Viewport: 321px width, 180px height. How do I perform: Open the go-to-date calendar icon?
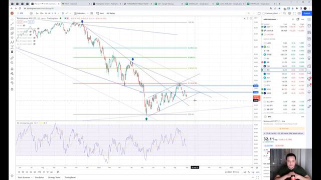tap(58, 172)
